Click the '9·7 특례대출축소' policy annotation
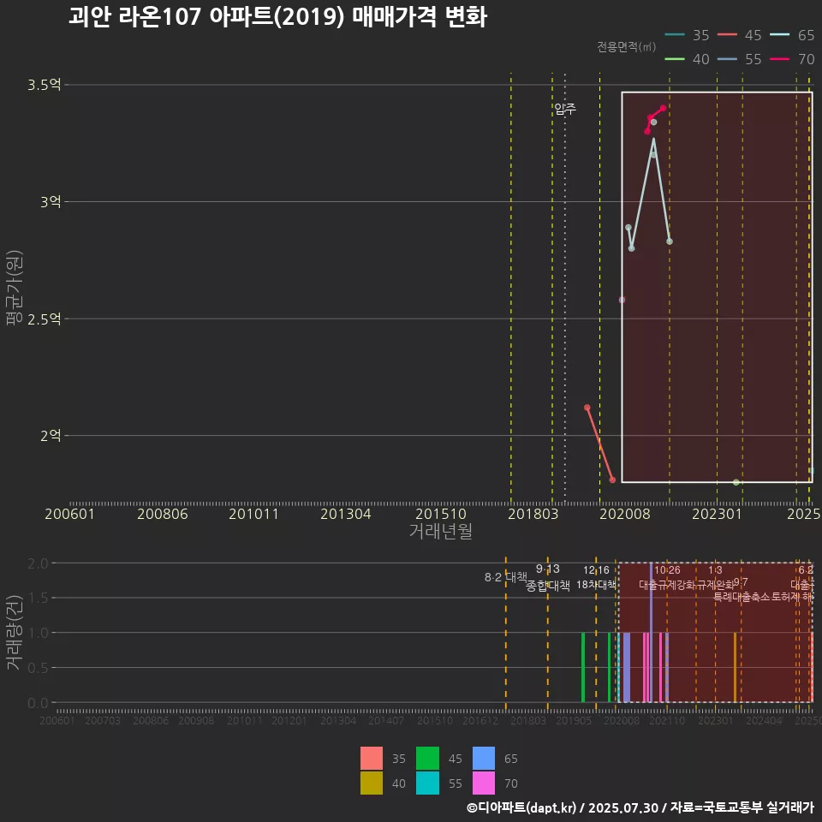 pyautogui.click(x=741, y=590)
